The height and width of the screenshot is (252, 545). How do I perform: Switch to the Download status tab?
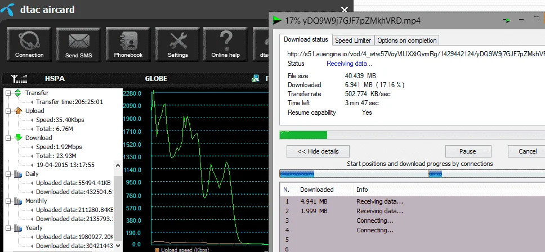[306, 39]
